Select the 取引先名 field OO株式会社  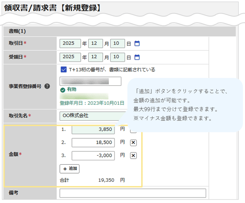93,116
